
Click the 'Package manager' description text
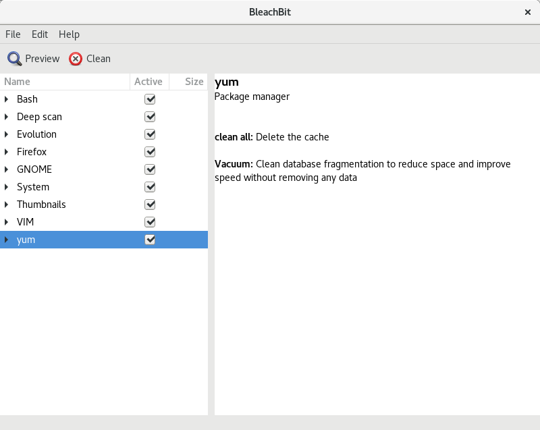pos(252,97)
